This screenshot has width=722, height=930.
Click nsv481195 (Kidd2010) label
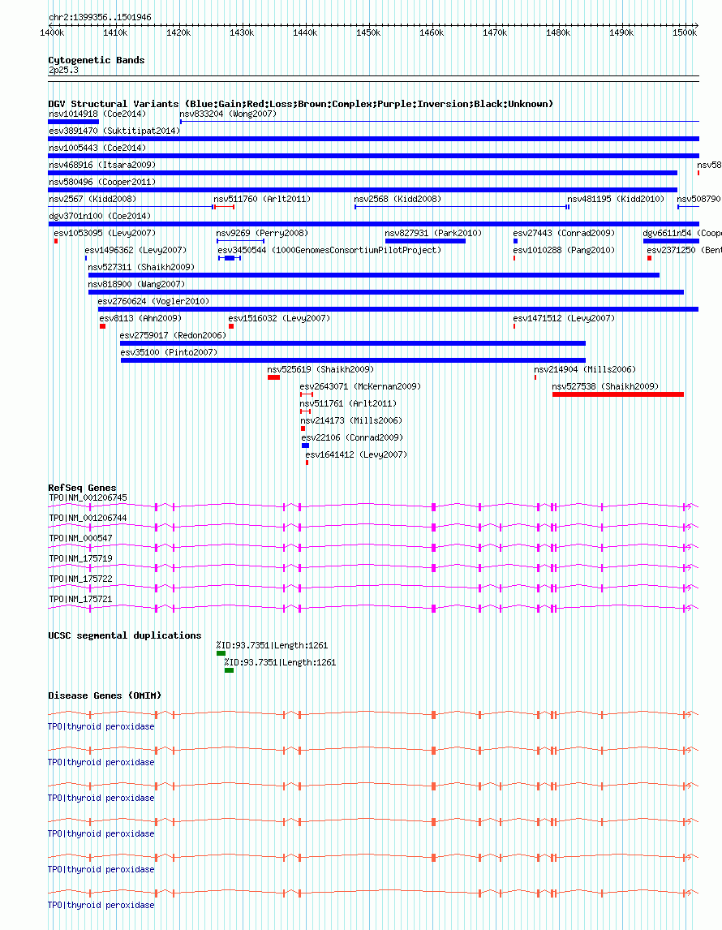[x=616, y=200]
